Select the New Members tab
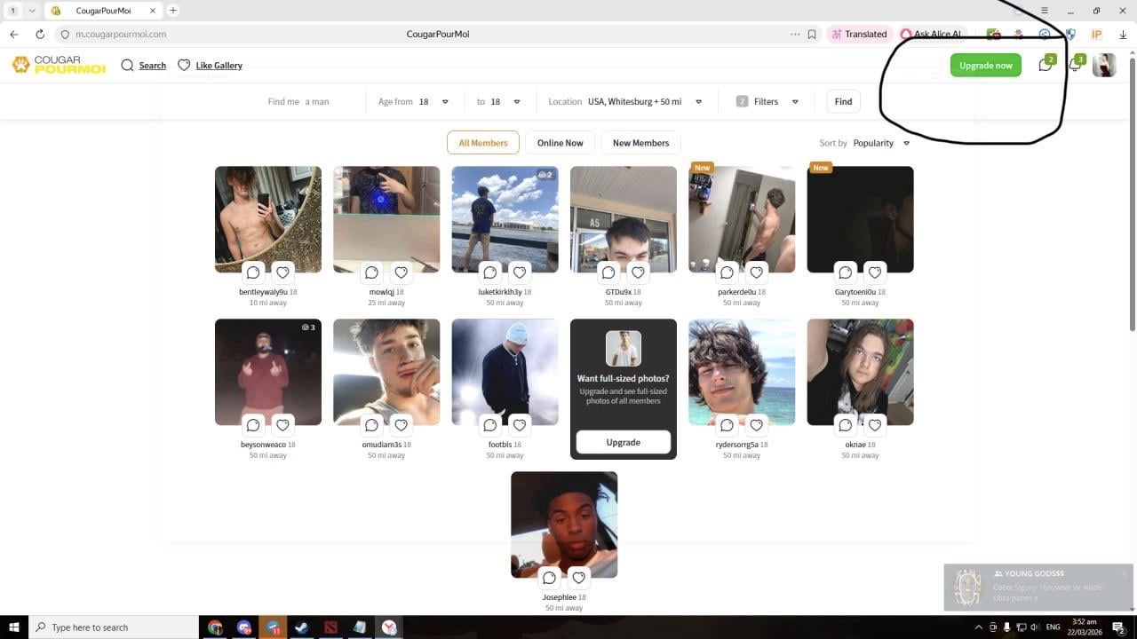1137x639 pixels. [640, 143]
